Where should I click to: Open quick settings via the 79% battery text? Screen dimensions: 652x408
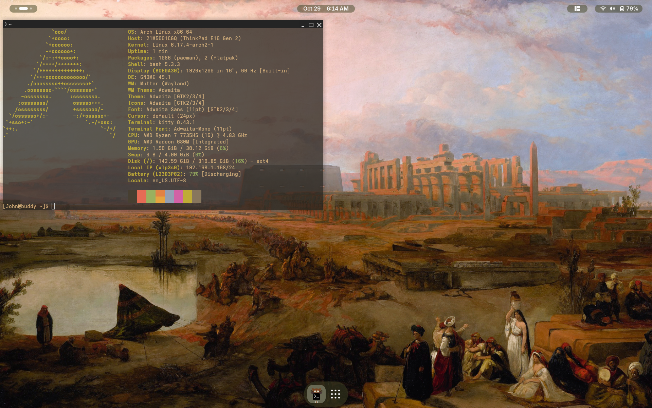click(x=632, y=8)
